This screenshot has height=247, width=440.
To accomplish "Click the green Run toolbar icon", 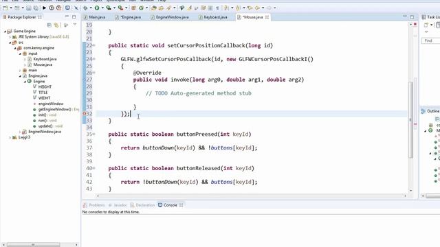I will [x=97, y=8].
